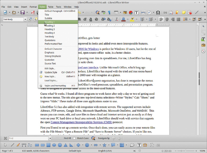
Task: Adjust the zoom slider in status bar
Action: 185,151
